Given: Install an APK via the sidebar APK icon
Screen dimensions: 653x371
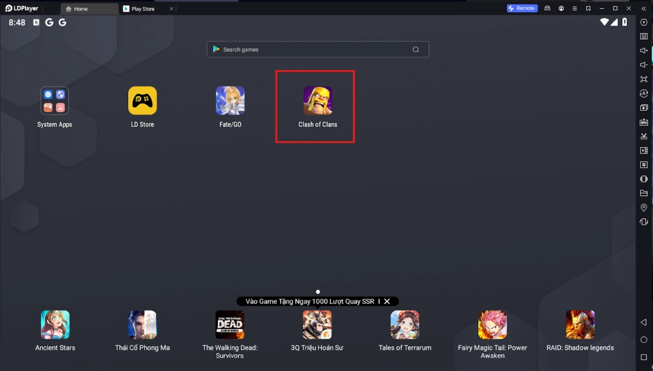Looking at the screenshot, I should 644,122.
